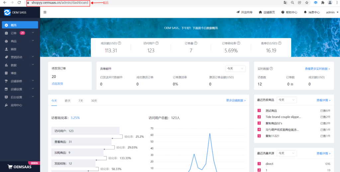Select 应用中心 in the sidebar
340x172 pixels.
[16, 105]
